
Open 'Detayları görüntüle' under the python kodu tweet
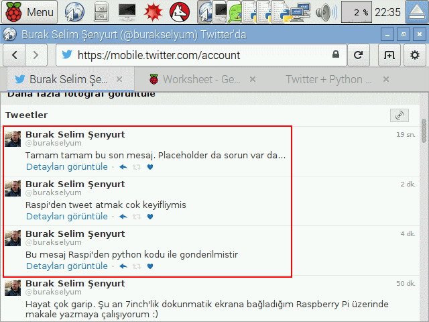[67, 266]
